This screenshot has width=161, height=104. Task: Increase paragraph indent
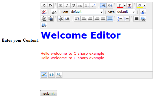click(67, 19)
